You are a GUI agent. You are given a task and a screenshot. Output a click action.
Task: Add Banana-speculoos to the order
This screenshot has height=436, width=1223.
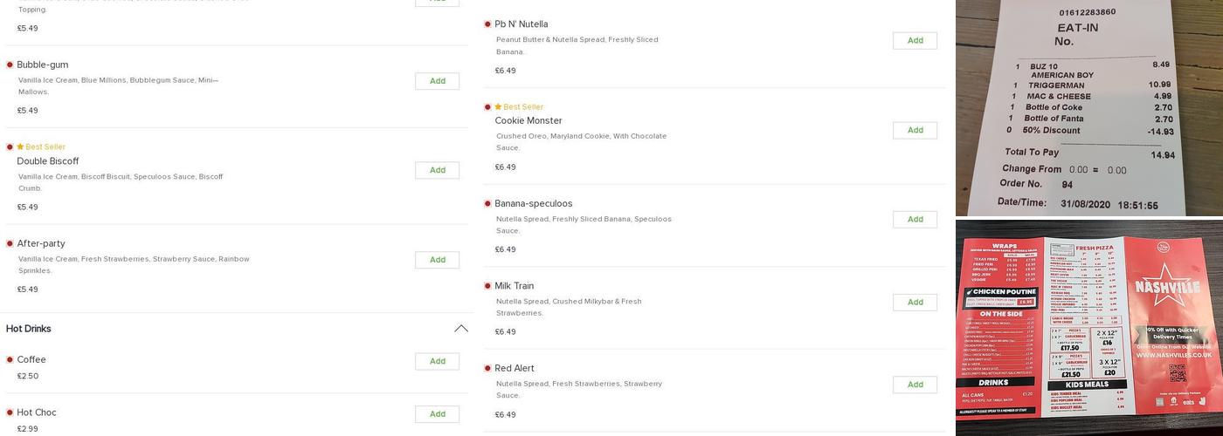click(915, 220)
